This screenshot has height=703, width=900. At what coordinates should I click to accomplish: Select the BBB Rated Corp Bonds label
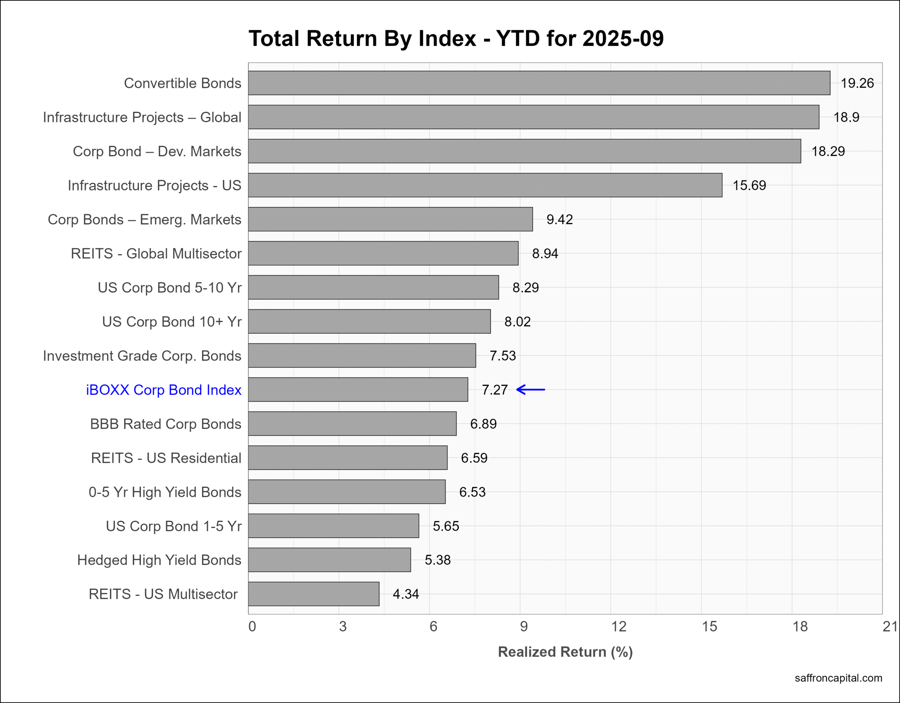(x=166, y=424)
